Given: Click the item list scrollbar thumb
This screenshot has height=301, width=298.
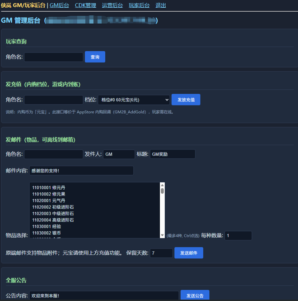Looking at the screenshot, I should (x=162, y=191).
